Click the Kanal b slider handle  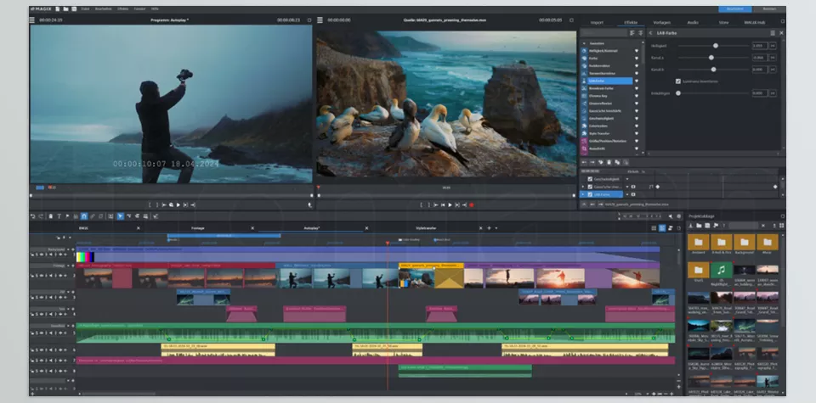click(x=713, y=69)
